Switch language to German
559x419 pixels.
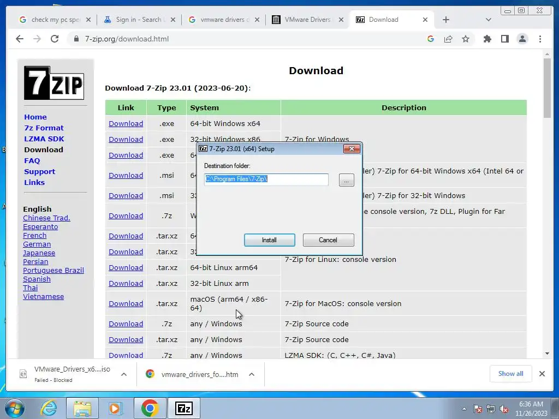click(x=37, y=244)
